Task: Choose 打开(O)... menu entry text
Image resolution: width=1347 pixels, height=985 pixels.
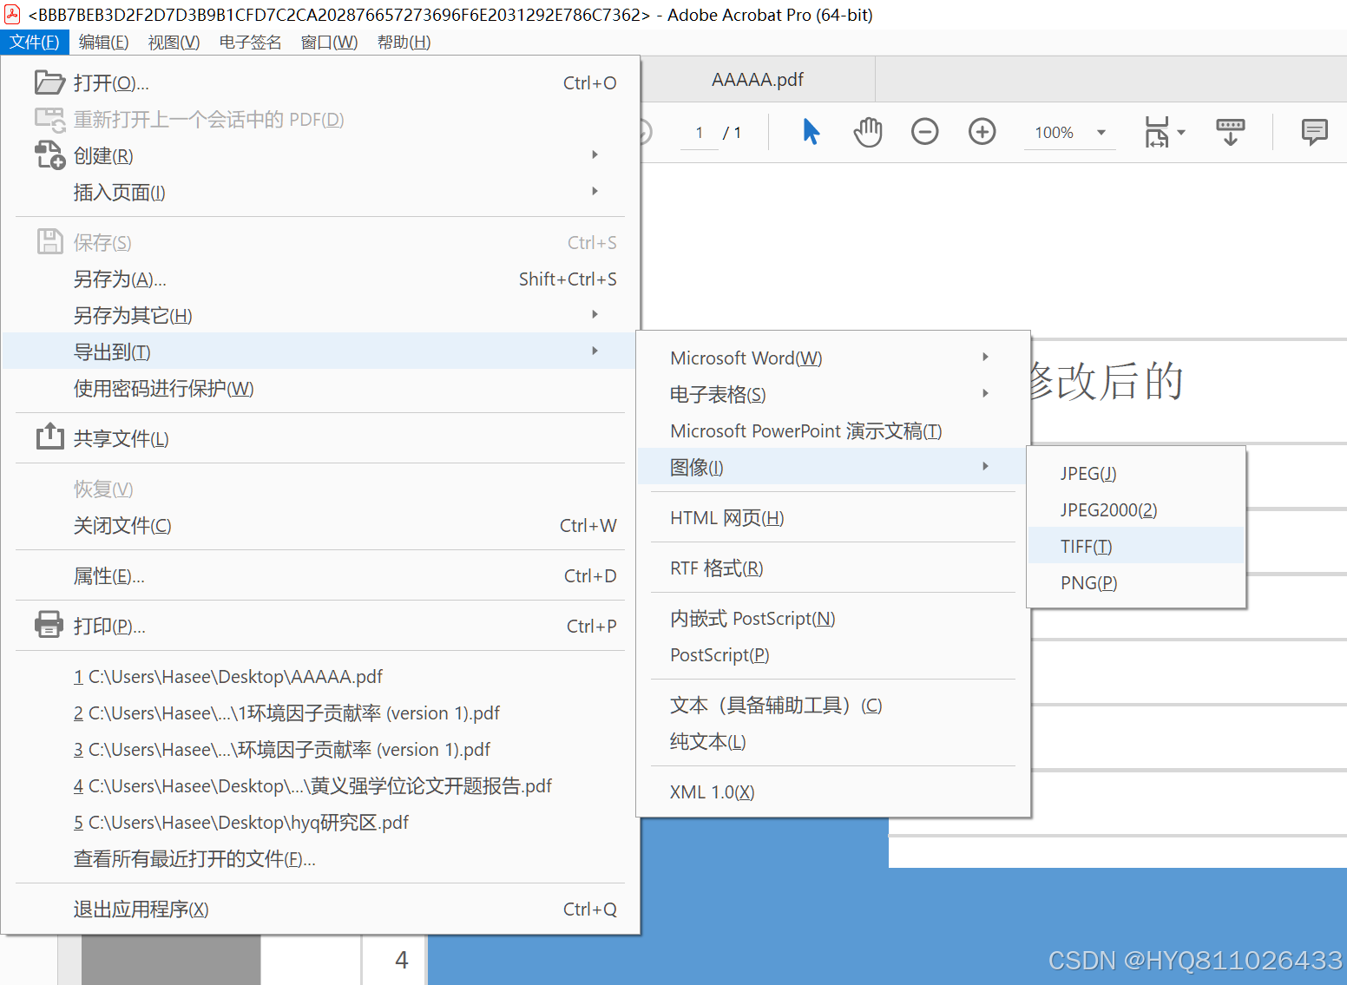Action: click(111, 82)
